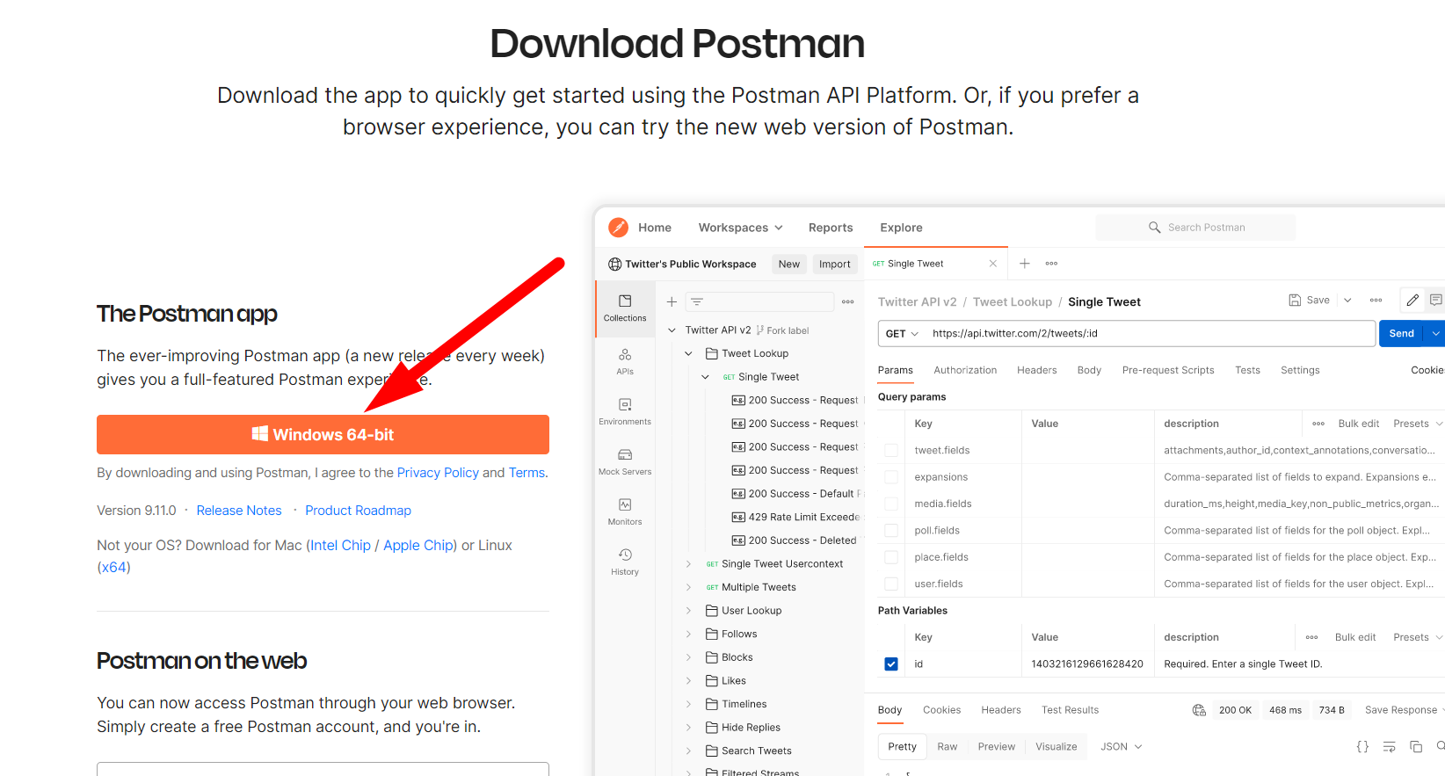This screenshot has width=1445, height=776.
Task: Open the Explore menu
Action: 901,228
